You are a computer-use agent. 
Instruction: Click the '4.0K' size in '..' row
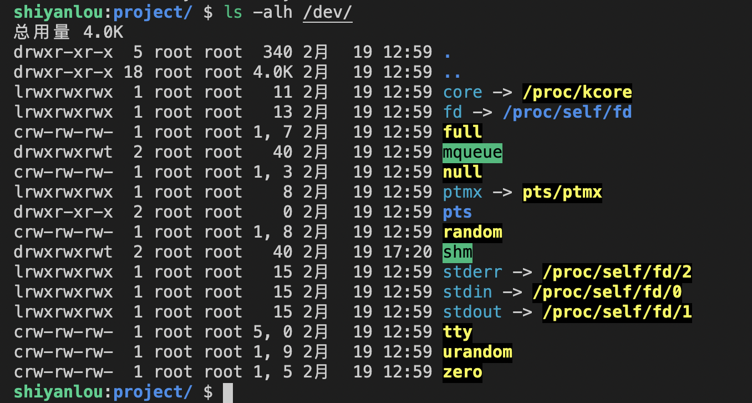click(x=273, y=72)
